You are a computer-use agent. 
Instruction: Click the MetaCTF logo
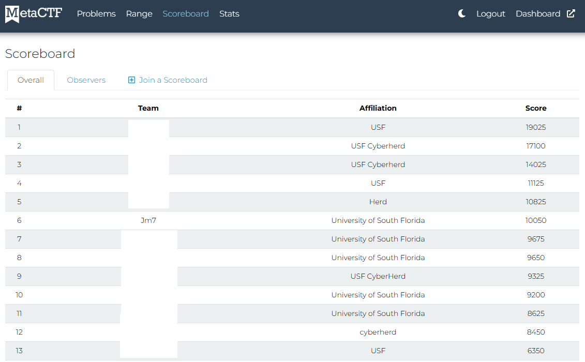(x=33, y=14)
